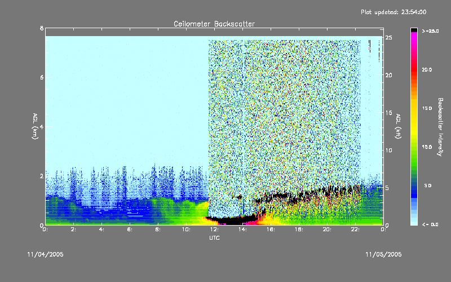This screenshot has width=451, height=282.
Task: Pick the red band of the color bar
Action: (x=414, y=69)
